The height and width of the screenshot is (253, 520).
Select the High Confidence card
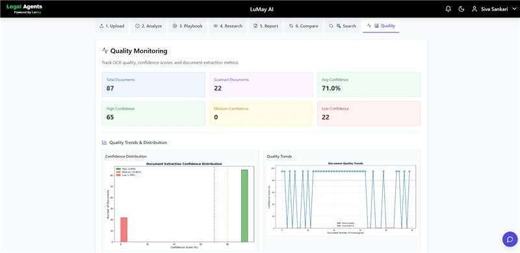point(153,114)
